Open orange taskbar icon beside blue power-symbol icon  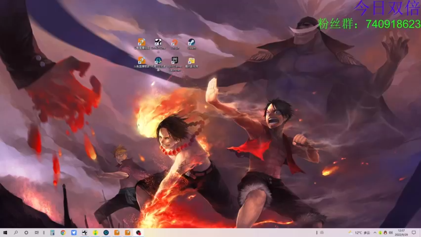tap(117, 233)
